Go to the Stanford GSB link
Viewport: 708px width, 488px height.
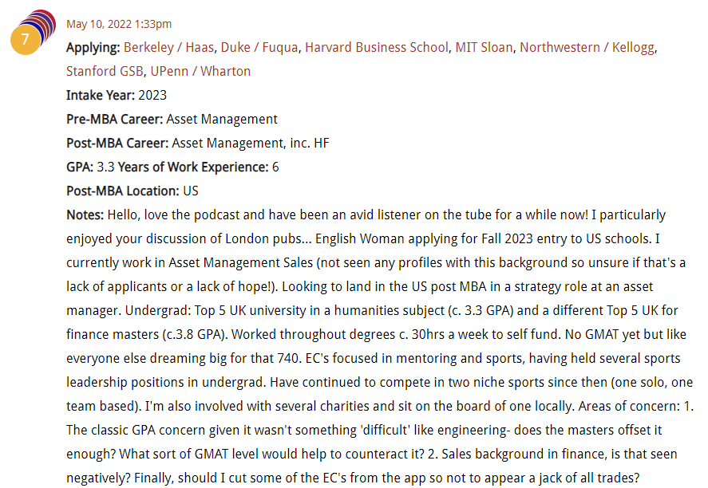pos(105,72)
